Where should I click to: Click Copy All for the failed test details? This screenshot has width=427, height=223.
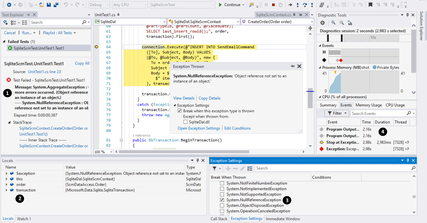coord(81,63)
